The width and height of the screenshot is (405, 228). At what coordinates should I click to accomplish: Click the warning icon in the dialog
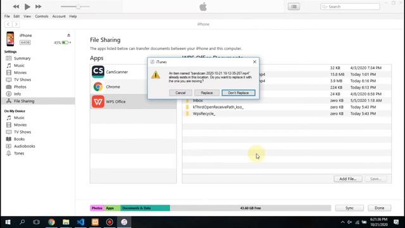156,75
